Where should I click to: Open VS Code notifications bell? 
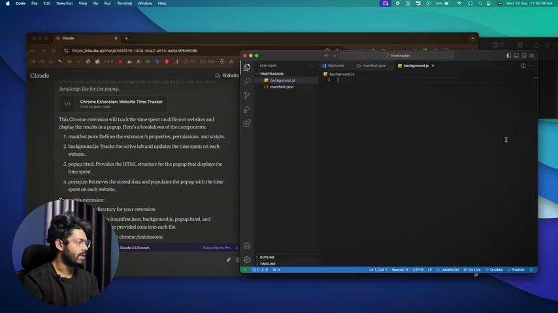click(x=531, y=270)
